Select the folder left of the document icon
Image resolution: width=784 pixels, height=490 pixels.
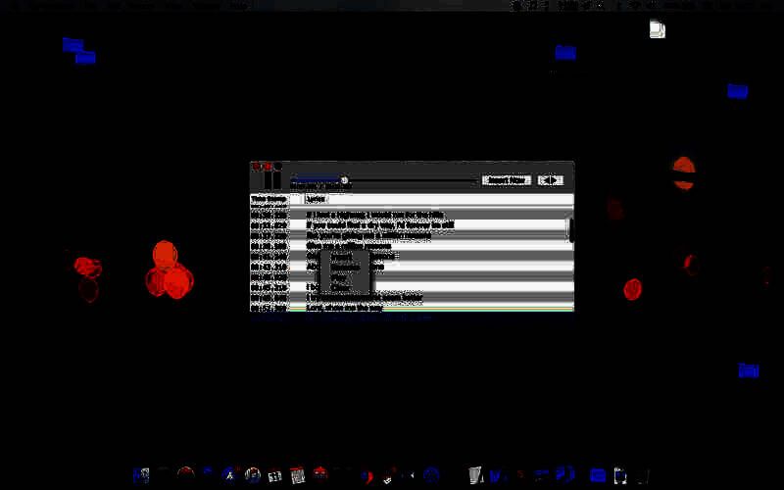564,52
